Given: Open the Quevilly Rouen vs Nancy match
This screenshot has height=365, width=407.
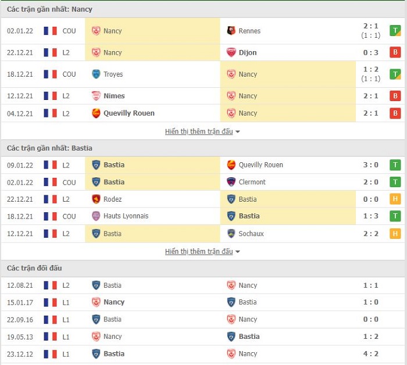Looking at the screenshot, I should pyautogui.click(x=203, y=113).
